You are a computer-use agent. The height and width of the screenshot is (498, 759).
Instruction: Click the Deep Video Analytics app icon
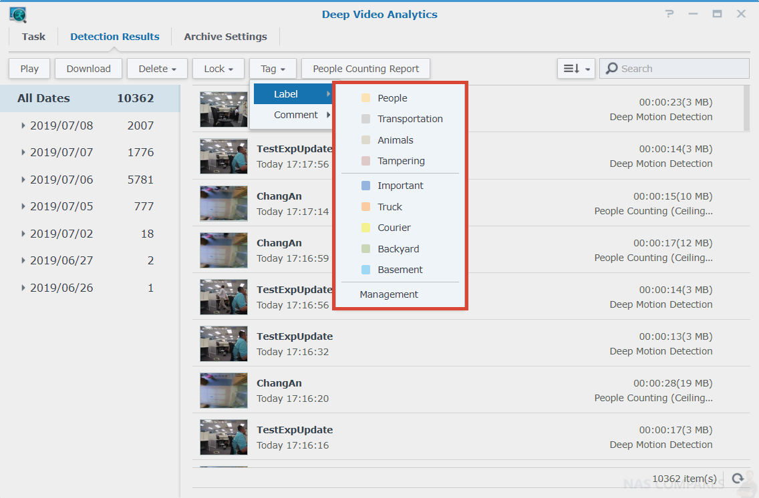coord(18,15)
